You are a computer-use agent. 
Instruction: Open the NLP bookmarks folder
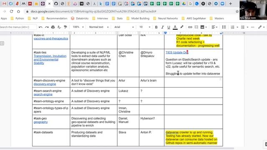pos(33,18)
